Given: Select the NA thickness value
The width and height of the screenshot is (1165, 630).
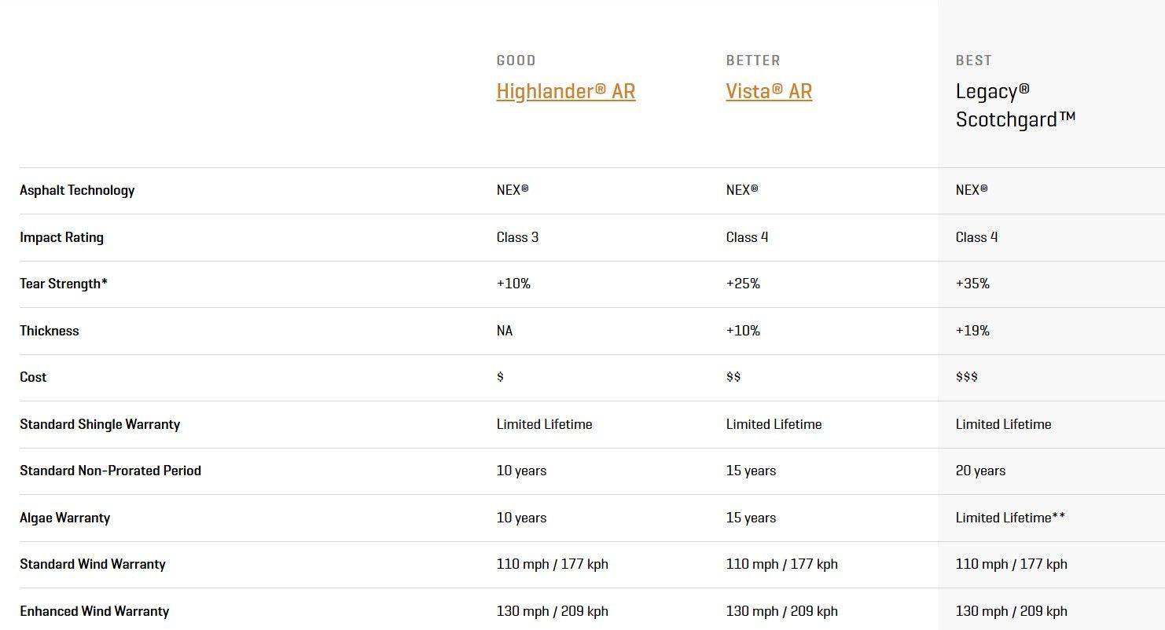Looking at the screenshot, I should [x=504, y=331].
